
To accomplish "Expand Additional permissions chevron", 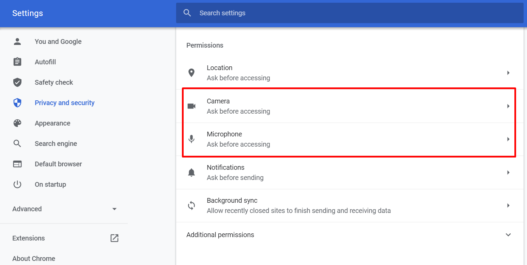I will (508, 235).
